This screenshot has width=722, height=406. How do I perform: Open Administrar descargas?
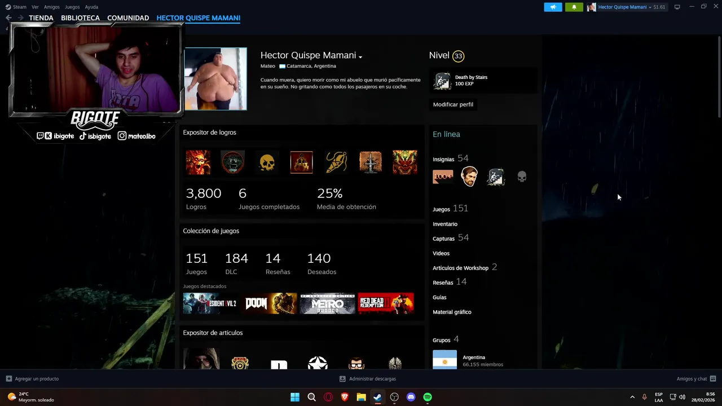coord(368,378)
